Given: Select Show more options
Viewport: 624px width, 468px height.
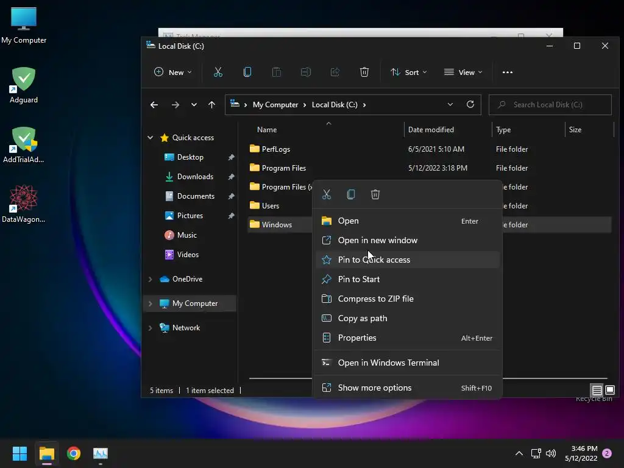Looking at the screenshot, I should (407, 388).
